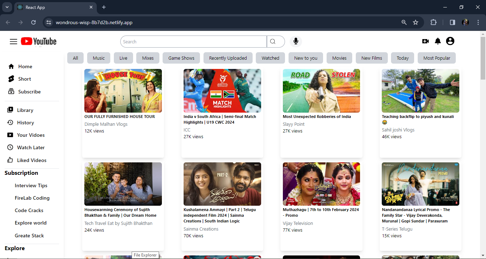Click the YouTube logo
The width and height of the screenshot is (486, 259).
[39, 42]
